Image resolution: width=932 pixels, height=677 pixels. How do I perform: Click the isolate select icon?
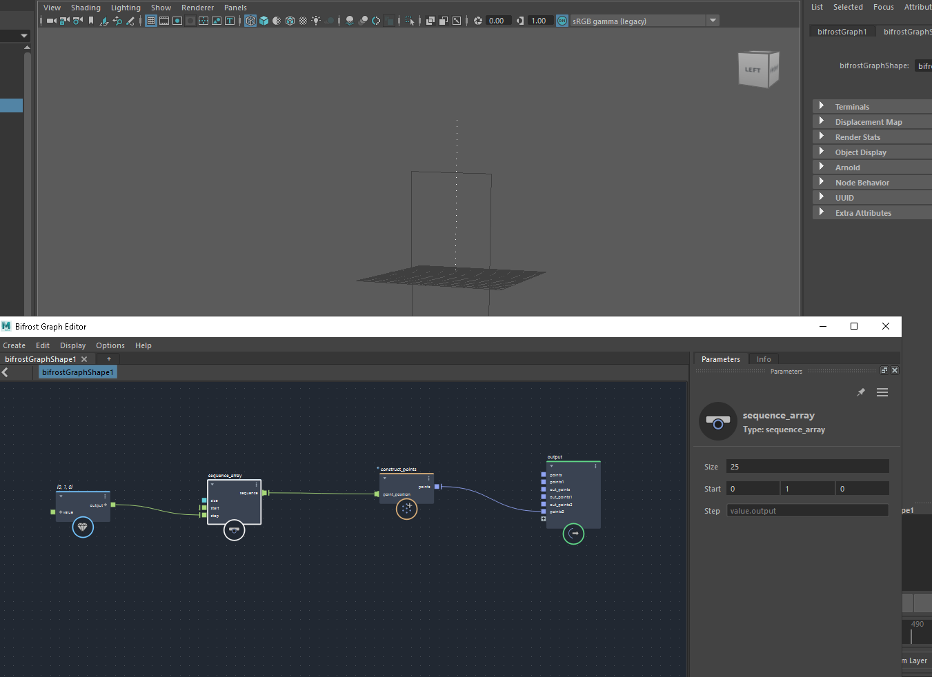[410, 21]
